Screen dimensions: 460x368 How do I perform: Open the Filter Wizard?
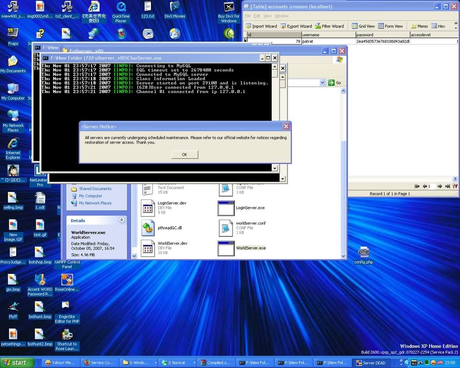click(x=329, y=26)
